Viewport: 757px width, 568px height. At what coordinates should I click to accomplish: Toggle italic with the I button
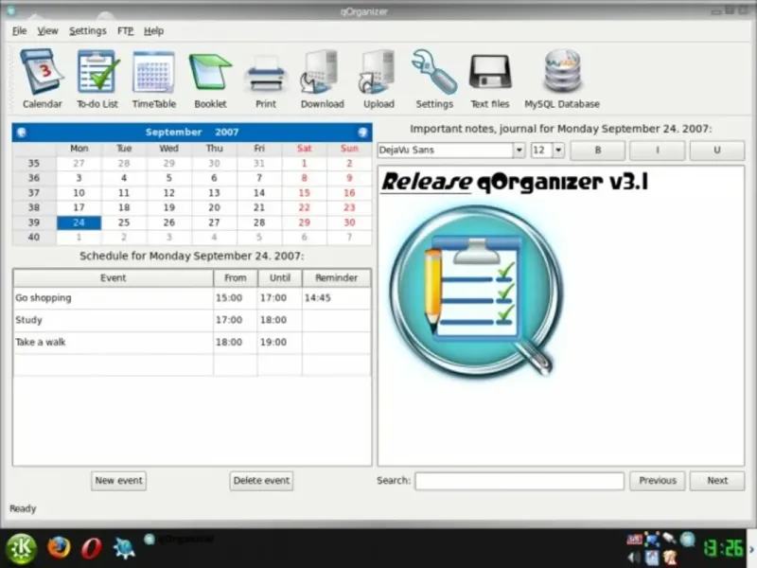657,151
